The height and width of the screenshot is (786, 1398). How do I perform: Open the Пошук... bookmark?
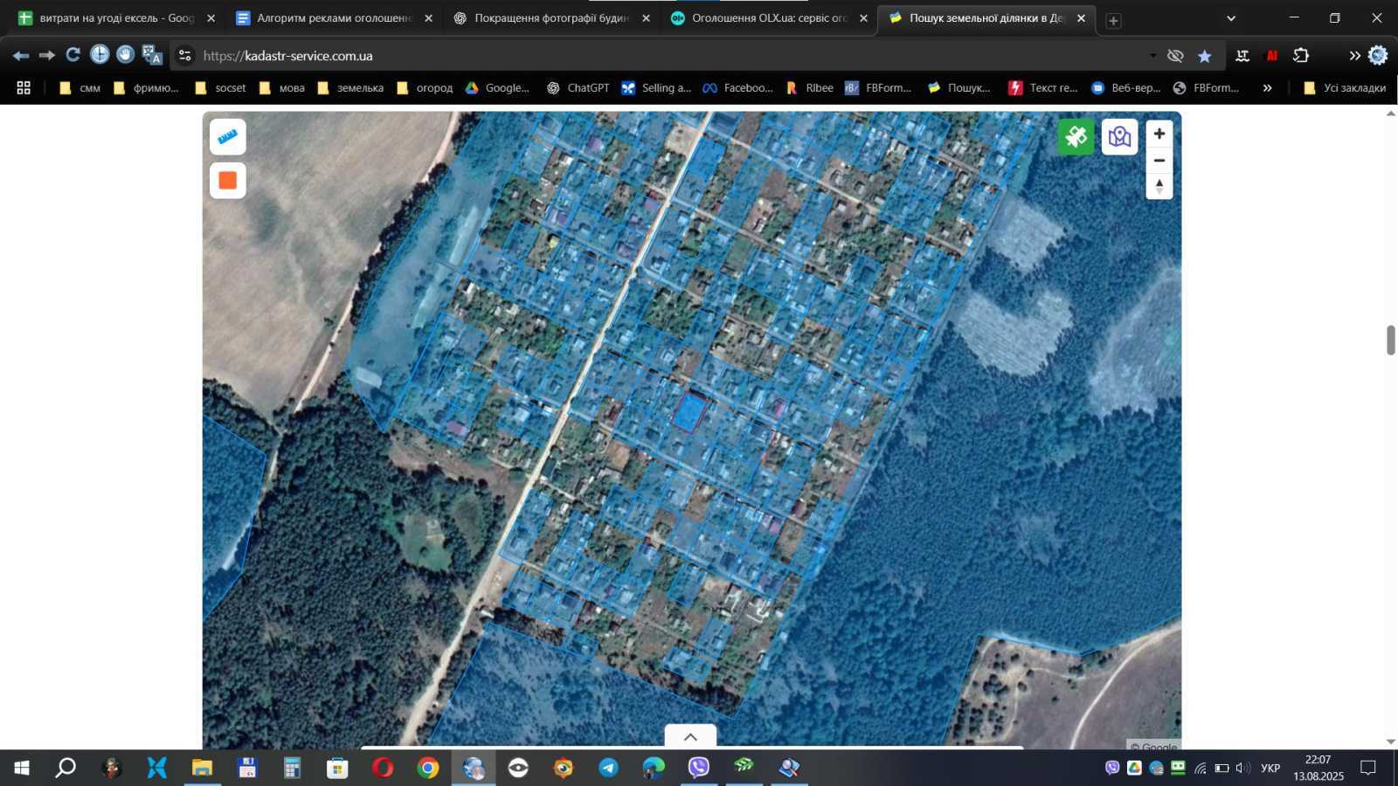(959, 88)
